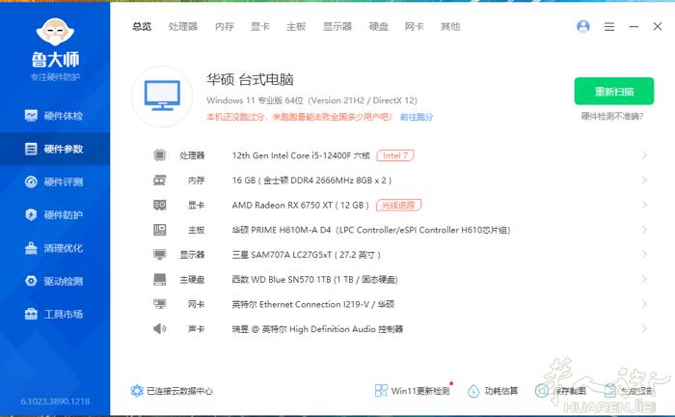Click the Intel 7 badge
Viewport: 675px width, 417px height.
[x=395, y=155]
